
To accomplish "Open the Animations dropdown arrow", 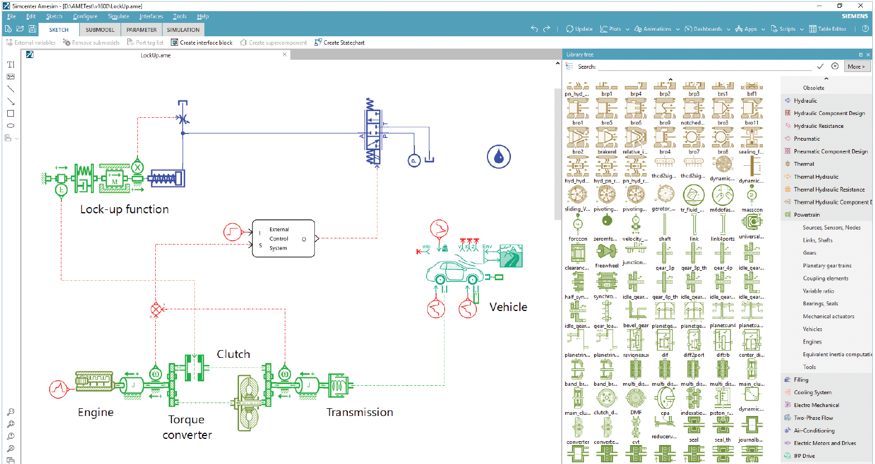I will click(x=677, y=29).
